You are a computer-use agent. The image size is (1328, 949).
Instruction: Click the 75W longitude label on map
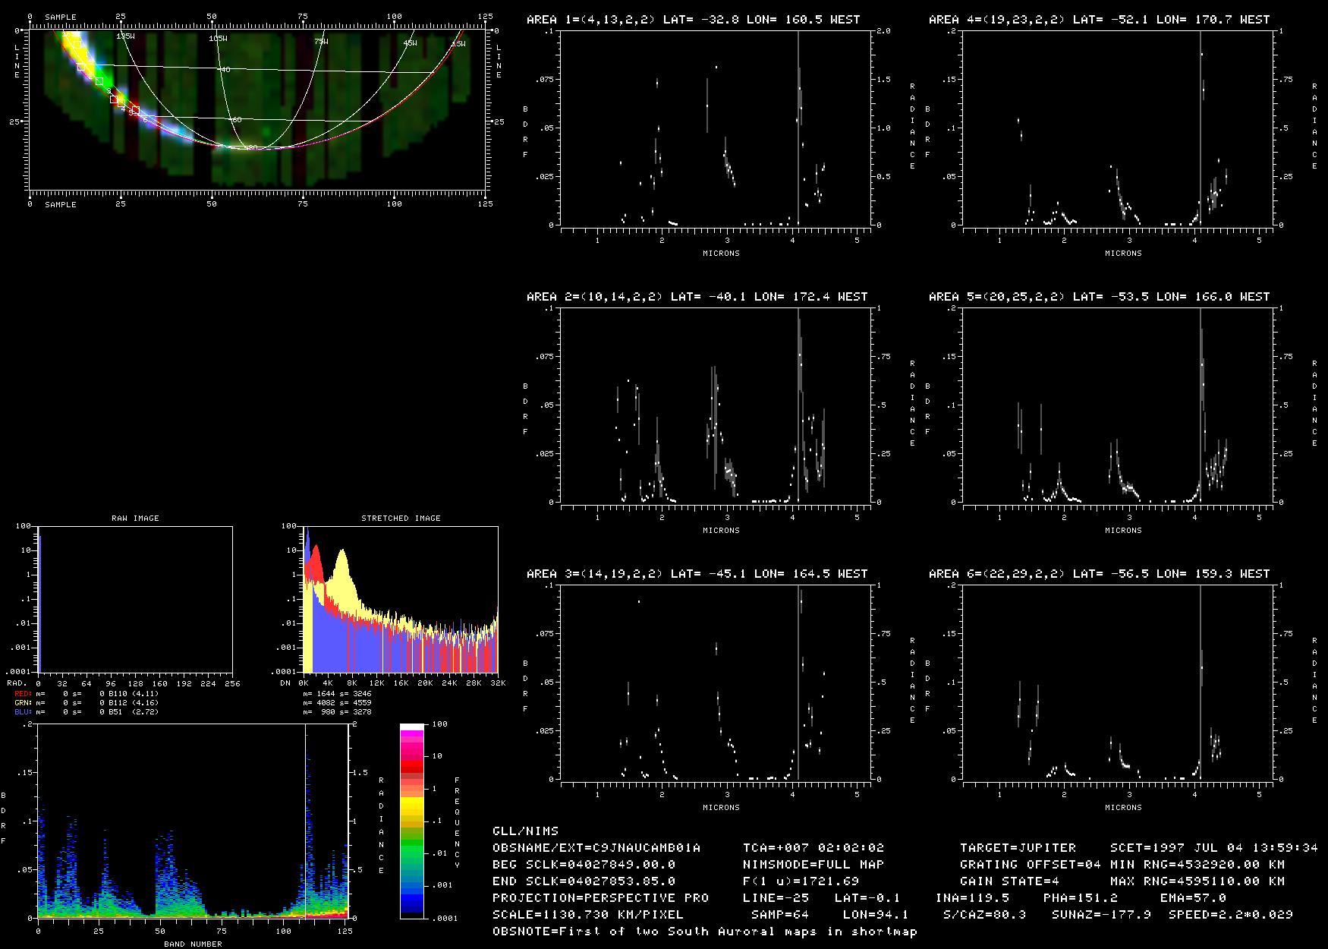(321, 42)
